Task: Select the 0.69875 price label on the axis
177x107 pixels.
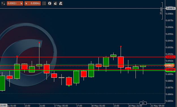Action: 170,8
